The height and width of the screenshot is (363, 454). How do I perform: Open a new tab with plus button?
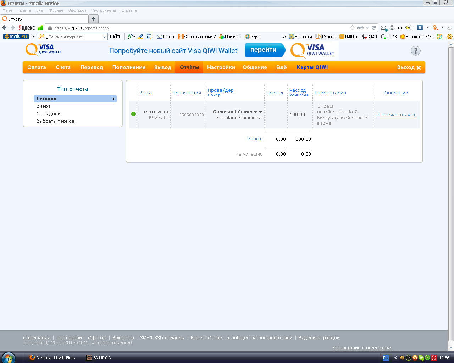(x=94, y=19)
